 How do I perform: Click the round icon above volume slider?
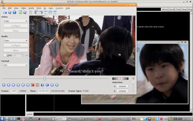(133, 79)
